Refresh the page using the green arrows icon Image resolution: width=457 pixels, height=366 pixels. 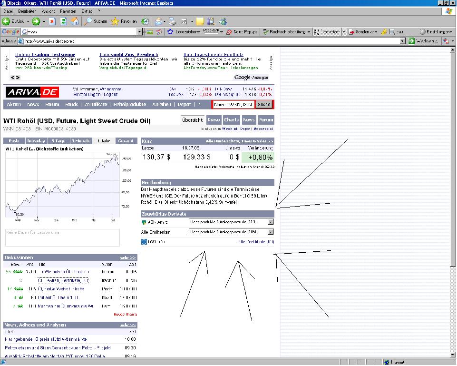[x=64, y=21]
